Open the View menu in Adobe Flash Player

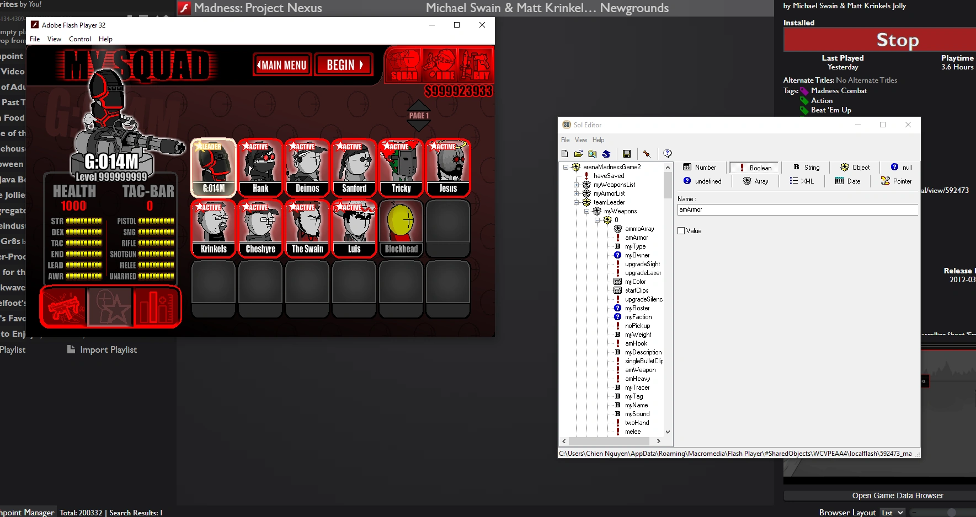pyautogui.click(x=54, y=39)
